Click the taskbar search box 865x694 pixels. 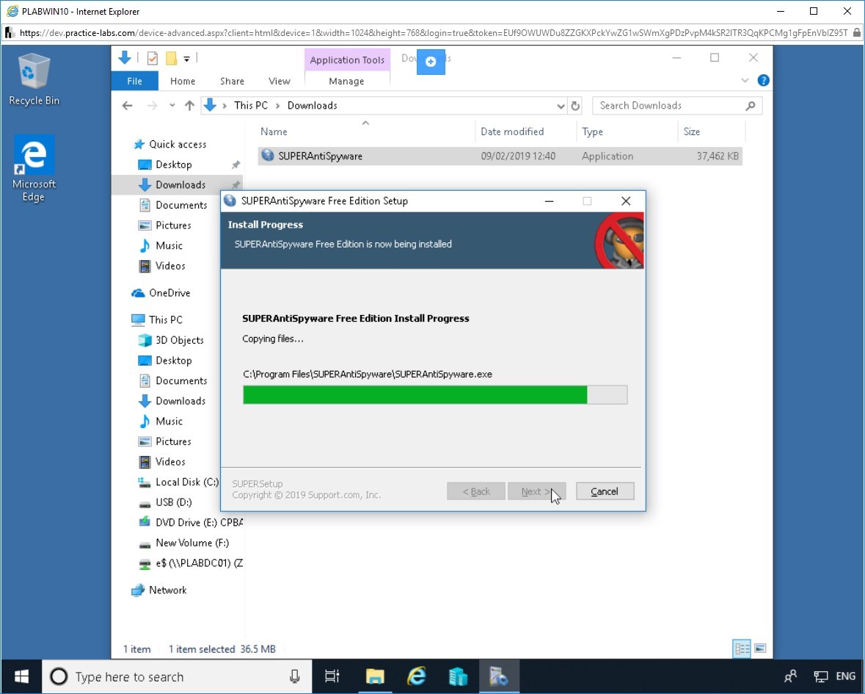(177, 676)
